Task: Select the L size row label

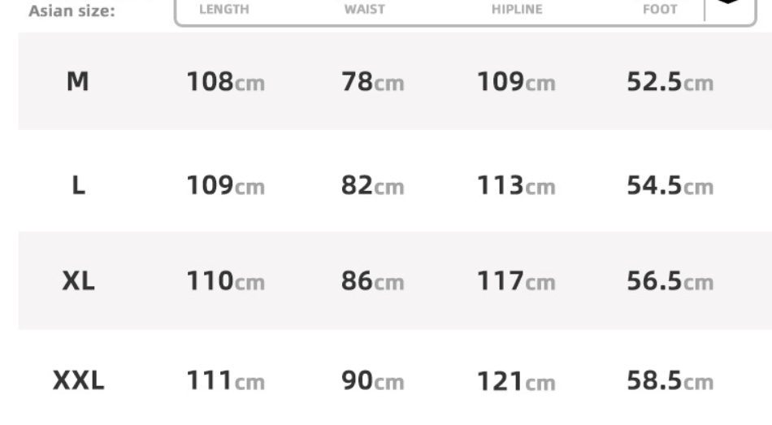Action: pos(78,186)
